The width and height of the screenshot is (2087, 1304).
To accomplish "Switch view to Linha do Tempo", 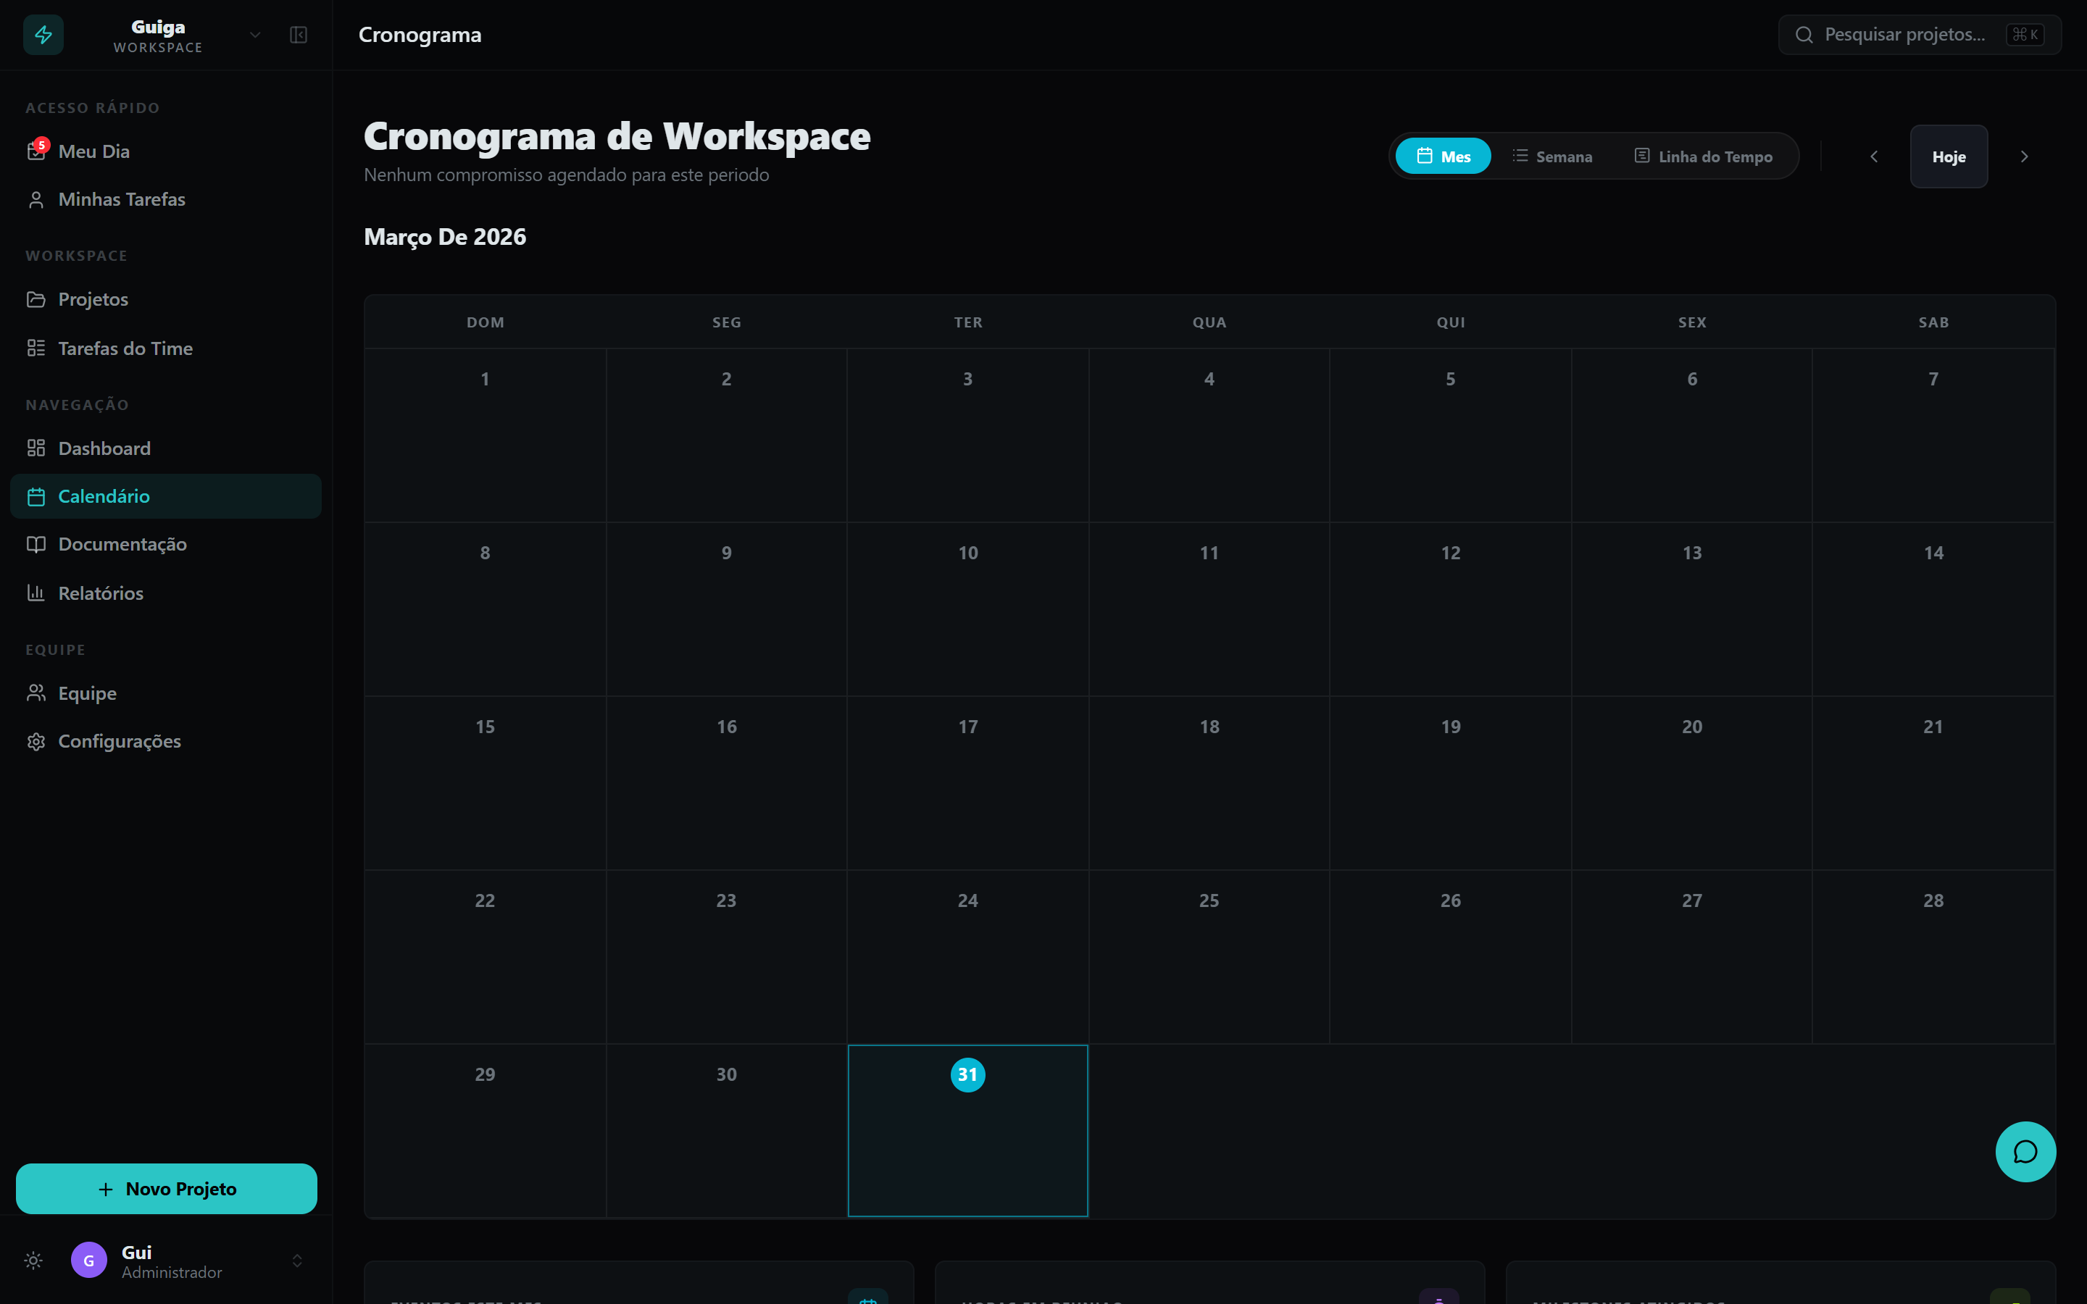I will [x=1703, y=156].
